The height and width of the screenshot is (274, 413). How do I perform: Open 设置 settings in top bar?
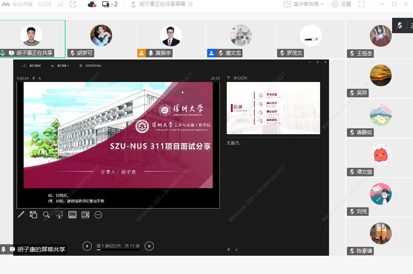(x=341, y=4)
